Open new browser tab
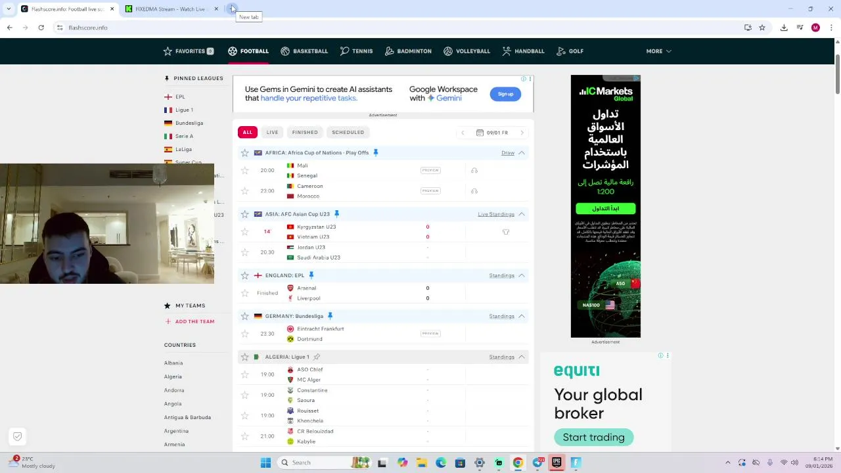The height and width of the screenshot is (473, 841). click(231, 9)
